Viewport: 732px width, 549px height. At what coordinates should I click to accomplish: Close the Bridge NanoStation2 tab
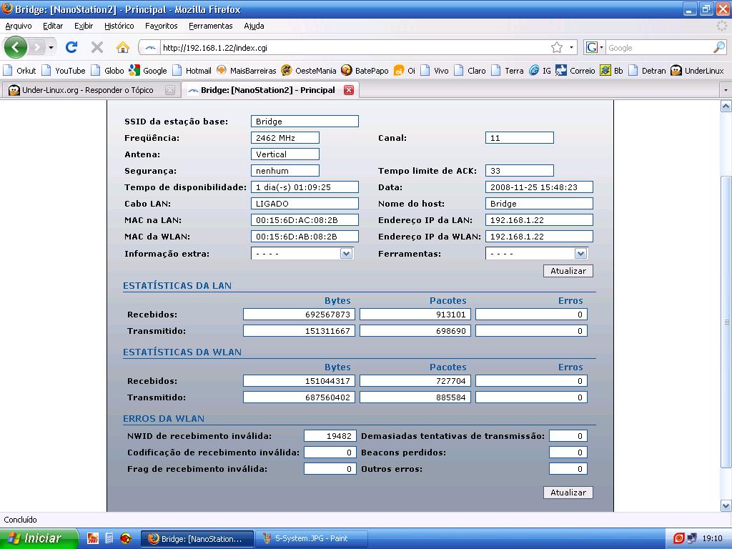pos(349,90)
